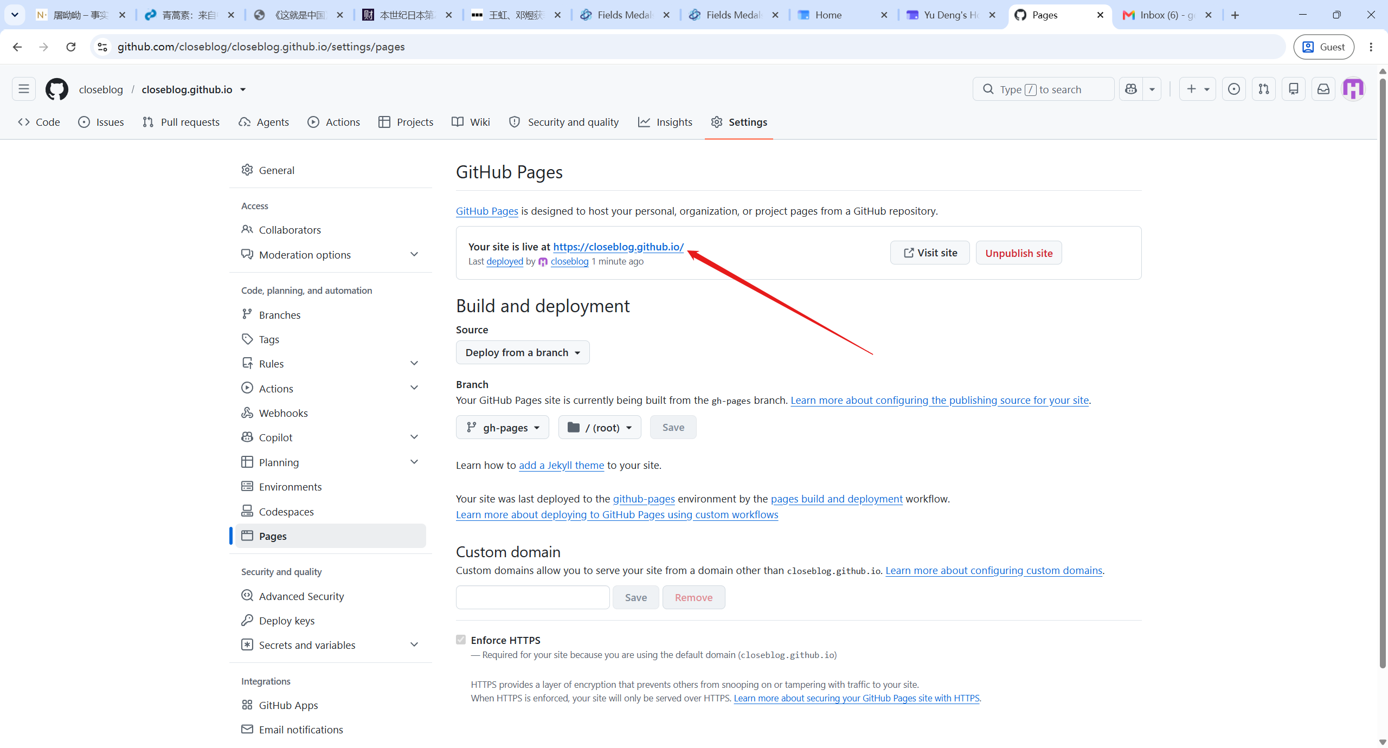Enforce HTTPS checkbox toggle
The height and width of the screenshot is (748, 1388).
461,640
